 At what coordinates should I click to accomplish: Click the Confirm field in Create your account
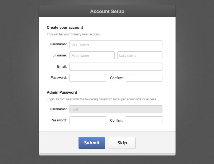(144, 78)
